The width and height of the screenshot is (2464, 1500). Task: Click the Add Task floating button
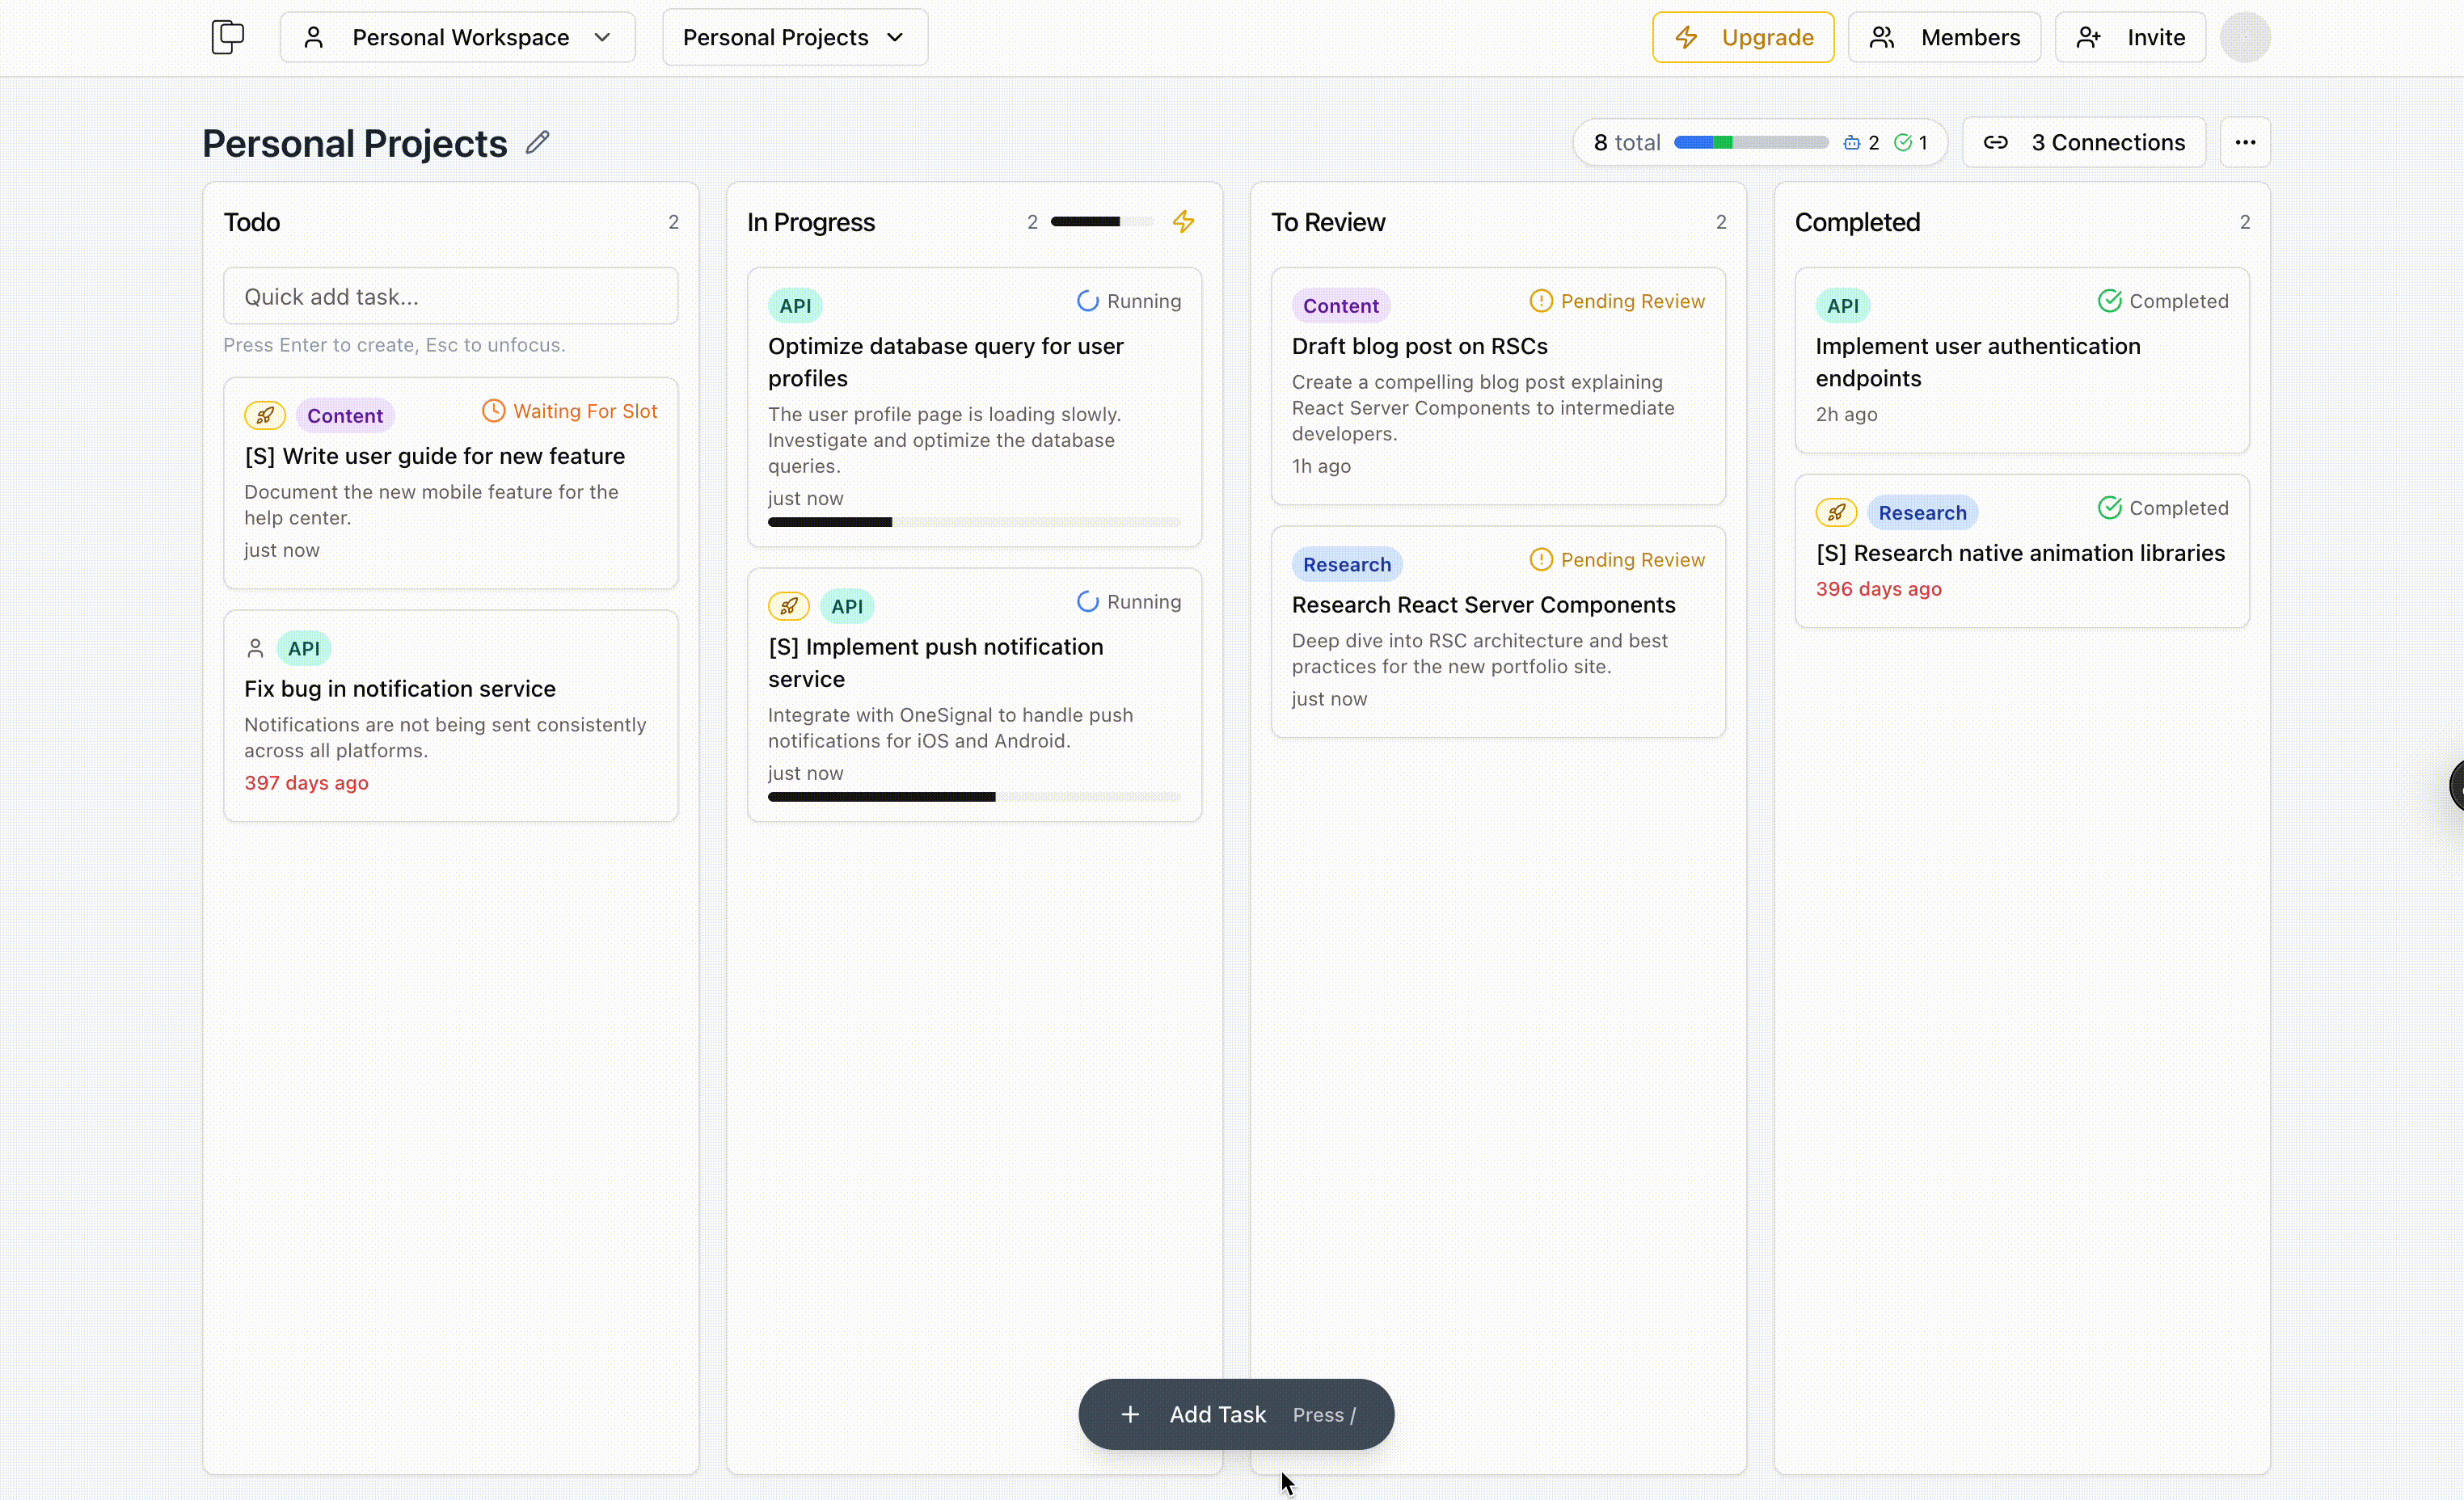tap(1236, 1414)
